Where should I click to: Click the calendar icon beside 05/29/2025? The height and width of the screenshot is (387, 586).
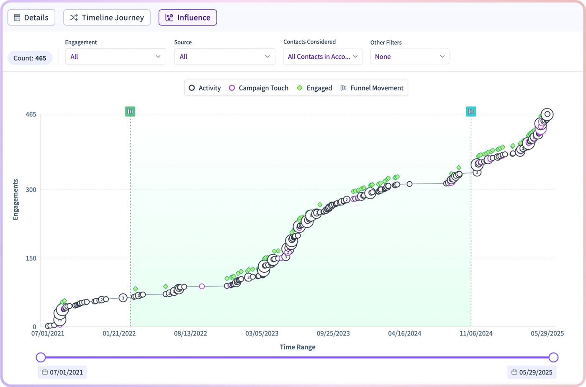coord(514,372)
